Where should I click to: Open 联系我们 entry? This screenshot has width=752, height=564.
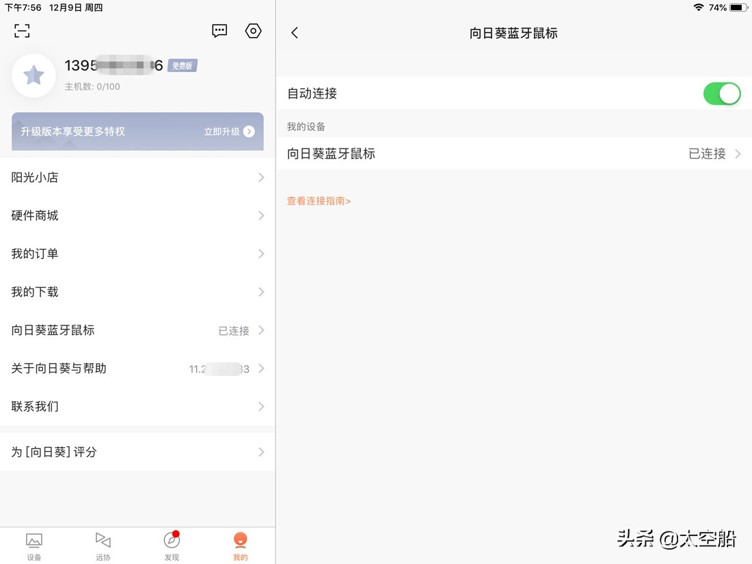pos(137,407)
